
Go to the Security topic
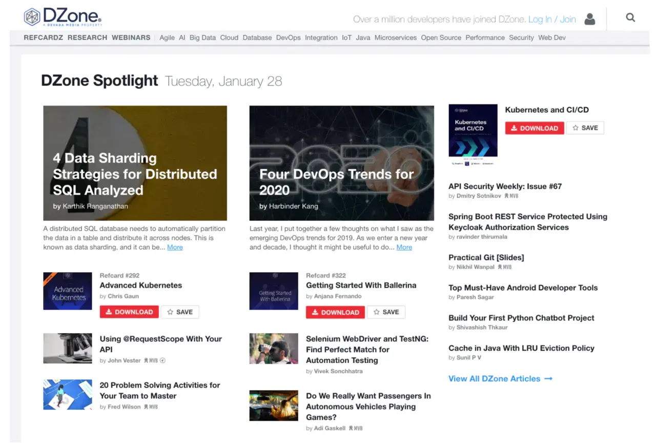(x=522, y=37)
